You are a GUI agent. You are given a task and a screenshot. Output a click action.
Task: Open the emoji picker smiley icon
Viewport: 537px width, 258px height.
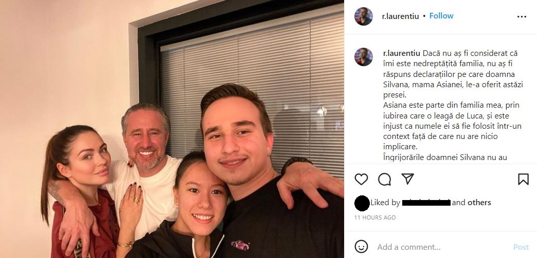click(x=361, y=246)
